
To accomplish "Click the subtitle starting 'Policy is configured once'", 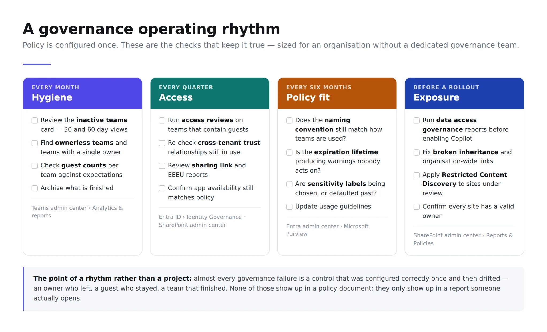I will coord(271,45).
